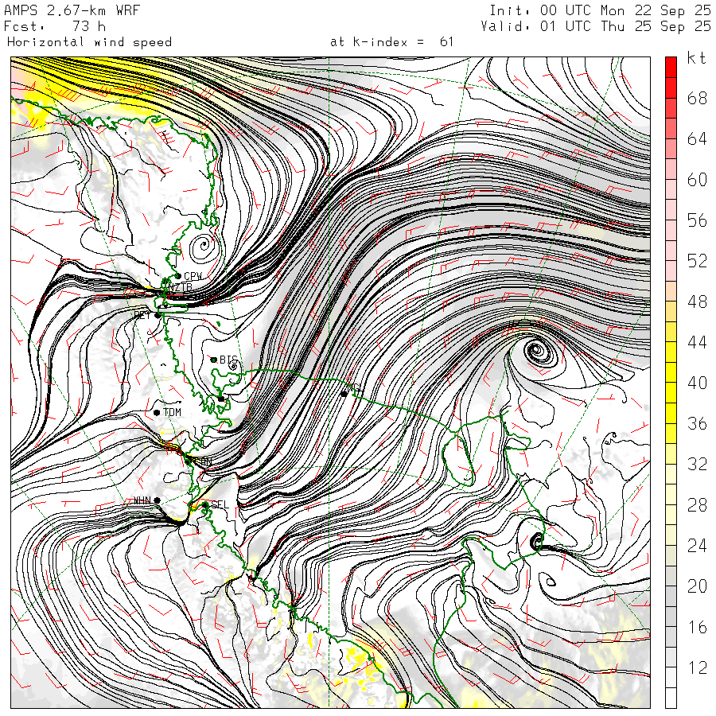Pick the bright yellow swatch between 36 and 40
The height and width of the screenshot is (716, 716).
[671, 393]
